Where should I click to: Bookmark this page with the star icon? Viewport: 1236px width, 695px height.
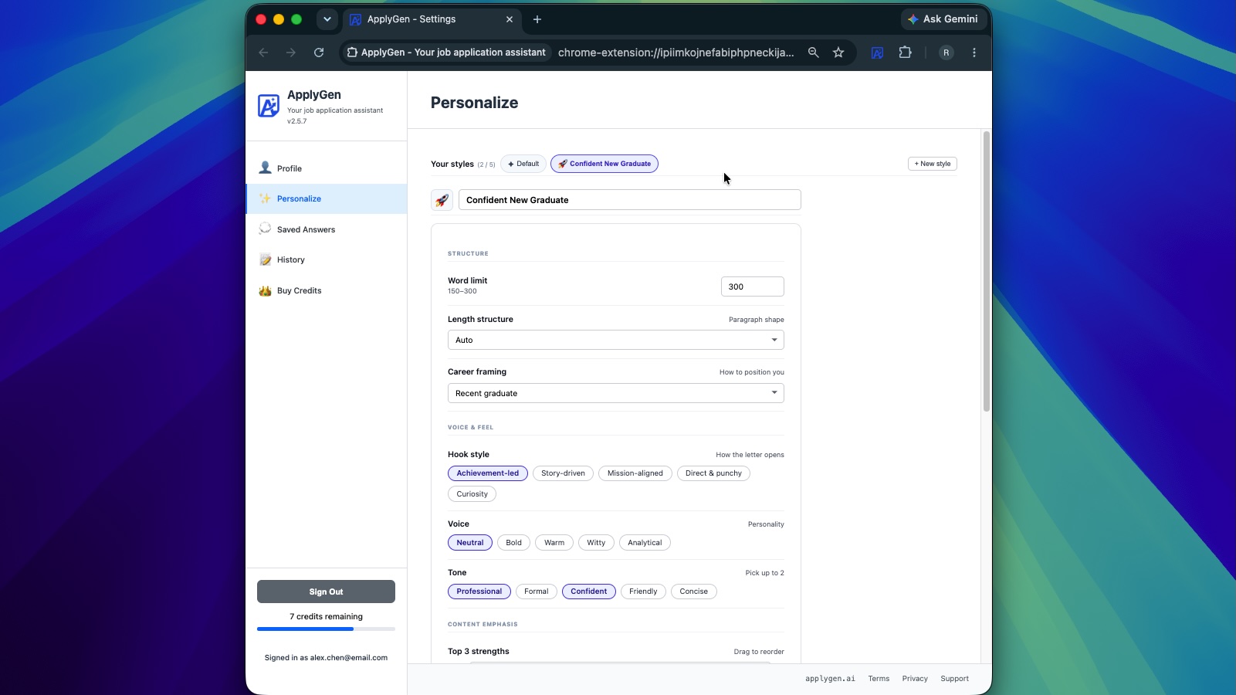point(838,53)
